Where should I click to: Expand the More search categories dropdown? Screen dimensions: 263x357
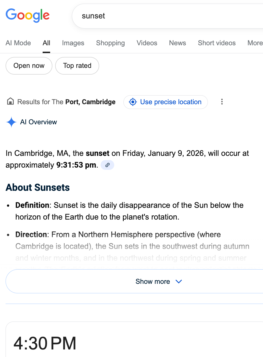click(x=255, y=43)
